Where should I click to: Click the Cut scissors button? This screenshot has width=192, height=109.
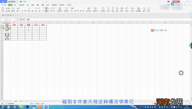[8, 8]
